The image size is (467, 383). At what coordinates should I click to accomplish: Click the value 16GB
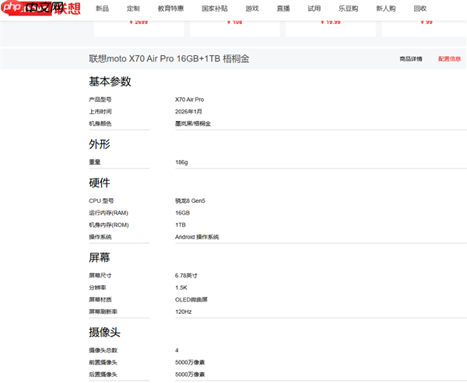click(182, 213)
